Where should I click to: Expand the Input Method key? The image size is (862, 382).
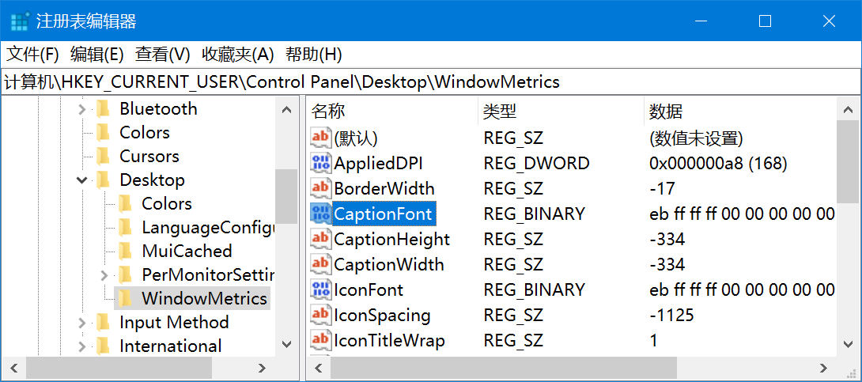(x=82, y=322)
